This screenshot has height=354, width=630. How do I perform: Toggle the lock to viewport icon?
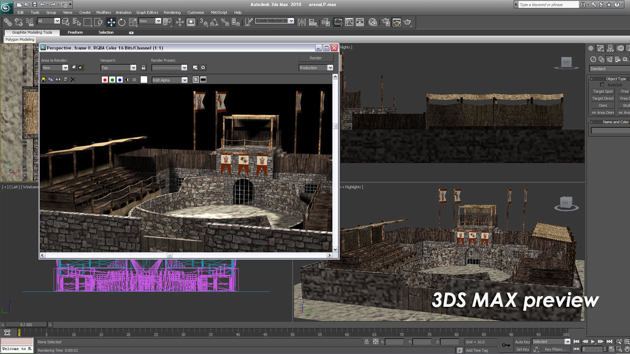[x=144, y=67]
